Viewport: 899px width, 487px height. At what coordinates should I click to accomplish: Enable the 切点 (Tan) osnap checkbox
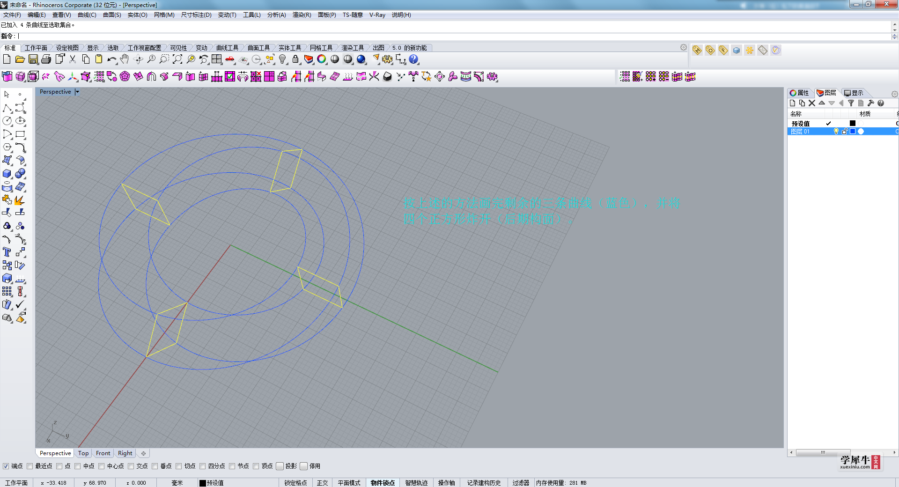[179, 466]
